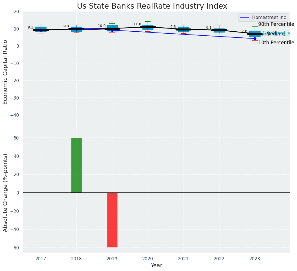The image size is (297, 271).
Task: Click the green bar for 2018
Action: coord(76,165)
